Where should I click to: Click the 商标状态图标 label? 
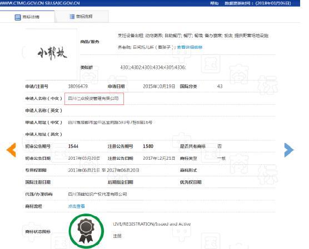(x=38, y=231)
